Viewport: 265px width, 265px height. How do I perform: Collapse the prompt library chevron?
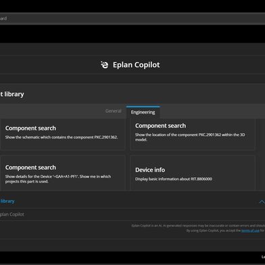tap(262, 201)
